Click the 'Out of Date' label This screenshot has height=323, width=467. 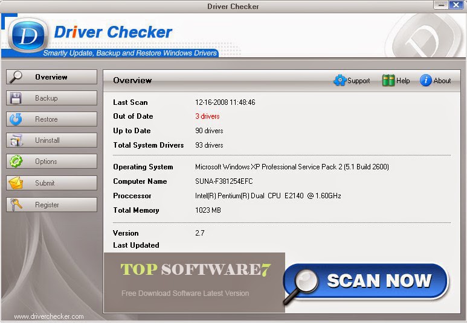pos(133,116)
